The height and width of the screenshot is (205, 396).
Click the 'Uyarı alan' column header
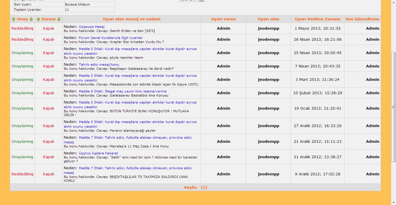pos(268,19)
